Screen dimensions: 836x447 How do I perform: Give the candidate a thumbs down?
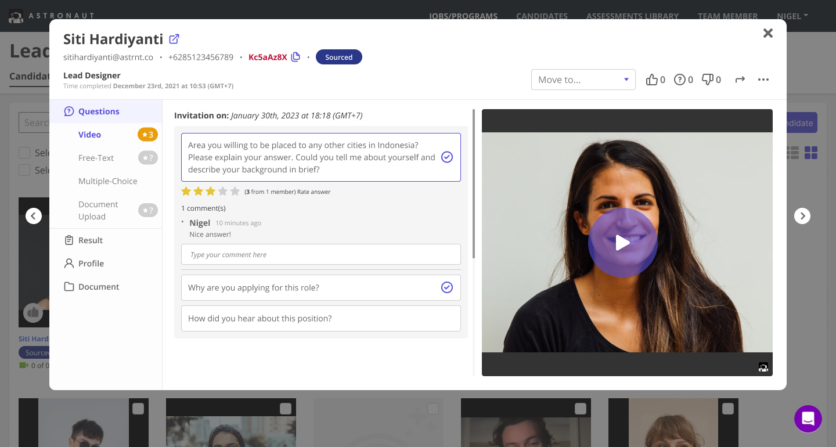pyautogui.click(x=708, y=80)
